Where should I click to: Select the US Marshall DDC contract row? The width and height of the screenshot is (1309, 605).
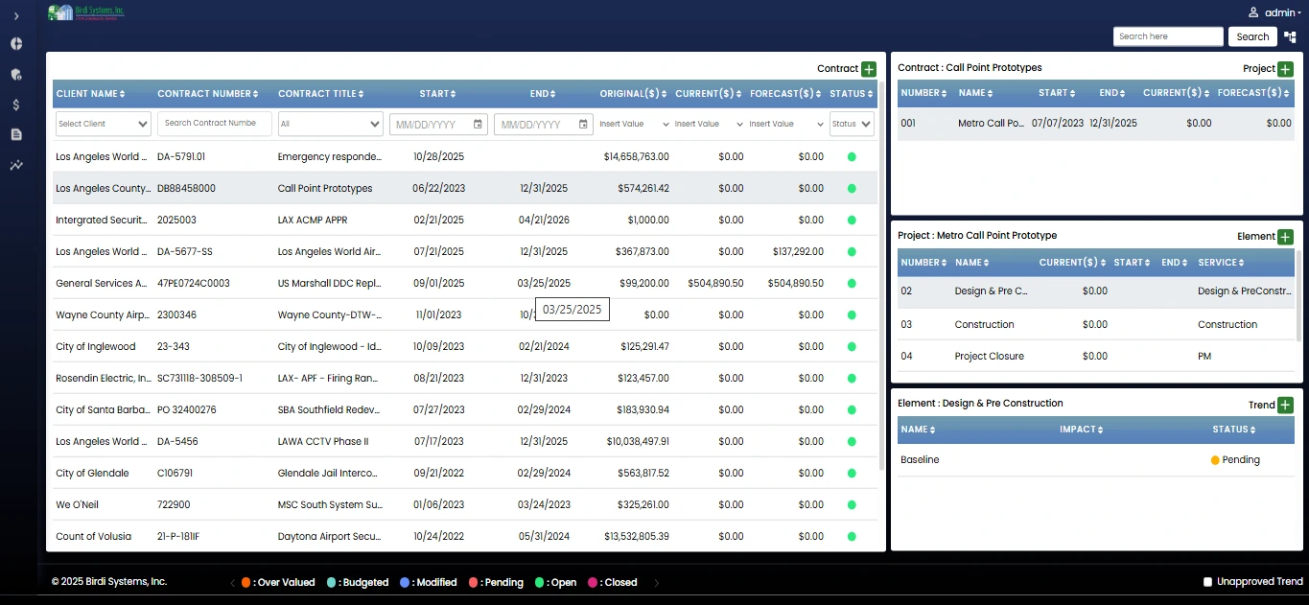click(465, 283)
